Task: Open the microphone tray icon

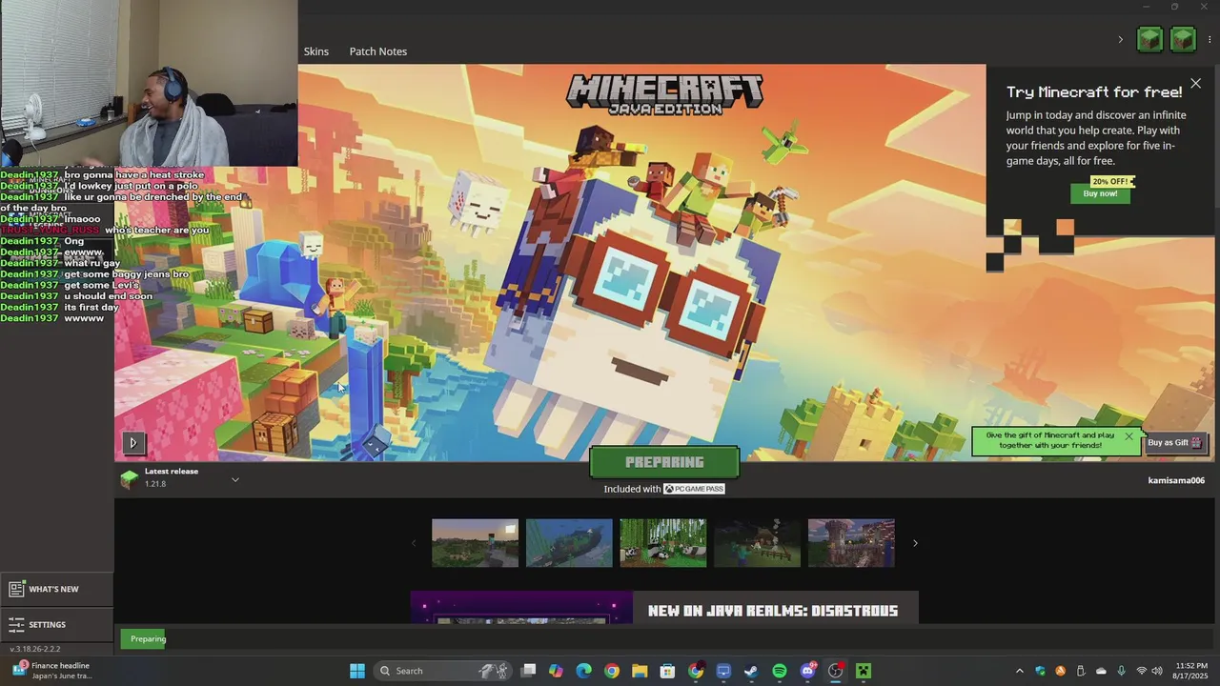Action: (1121, 671)
